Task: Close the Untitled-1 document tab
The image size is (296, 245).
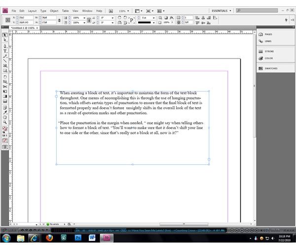Action: pyautogui.click(x=37, y=28)
